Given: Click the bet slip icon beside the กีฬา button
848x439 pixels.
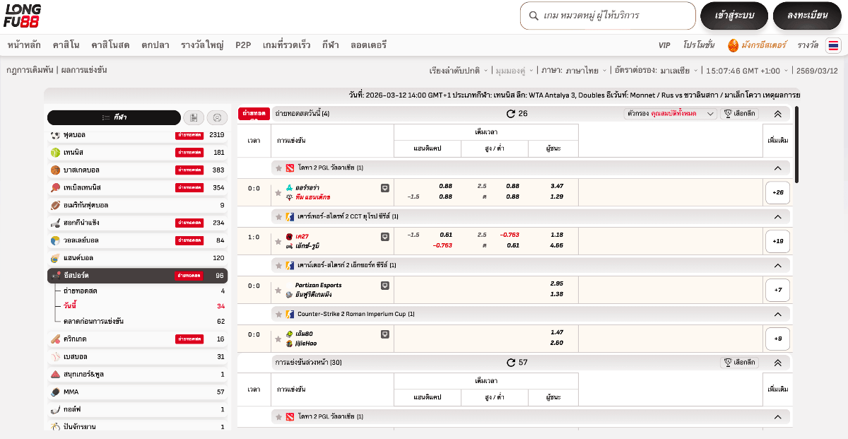Looking at the screenshot, I should [194, 117].
